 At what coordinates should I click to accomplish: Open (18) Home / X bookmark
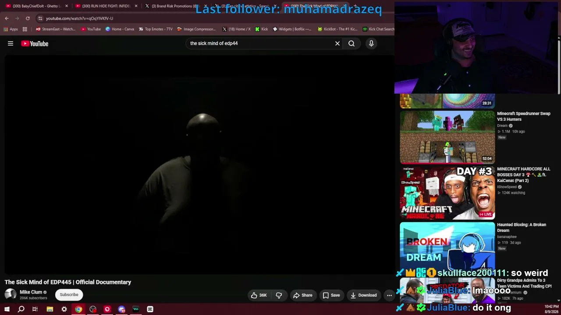point(236,29)
